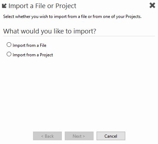The height and width of the screenshot is (144, 158).
Task: Close the import dialog with X
Action: 152,5
